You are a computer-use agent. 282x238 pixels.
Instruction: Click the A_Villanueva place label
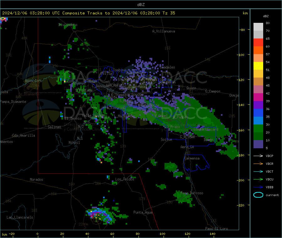[x=164, y=31]
